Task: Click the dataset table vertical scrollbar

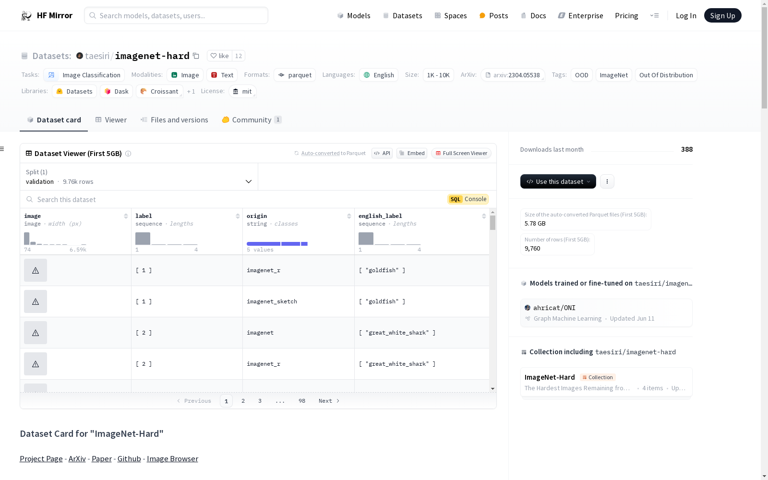Action: tap(492, 223)
